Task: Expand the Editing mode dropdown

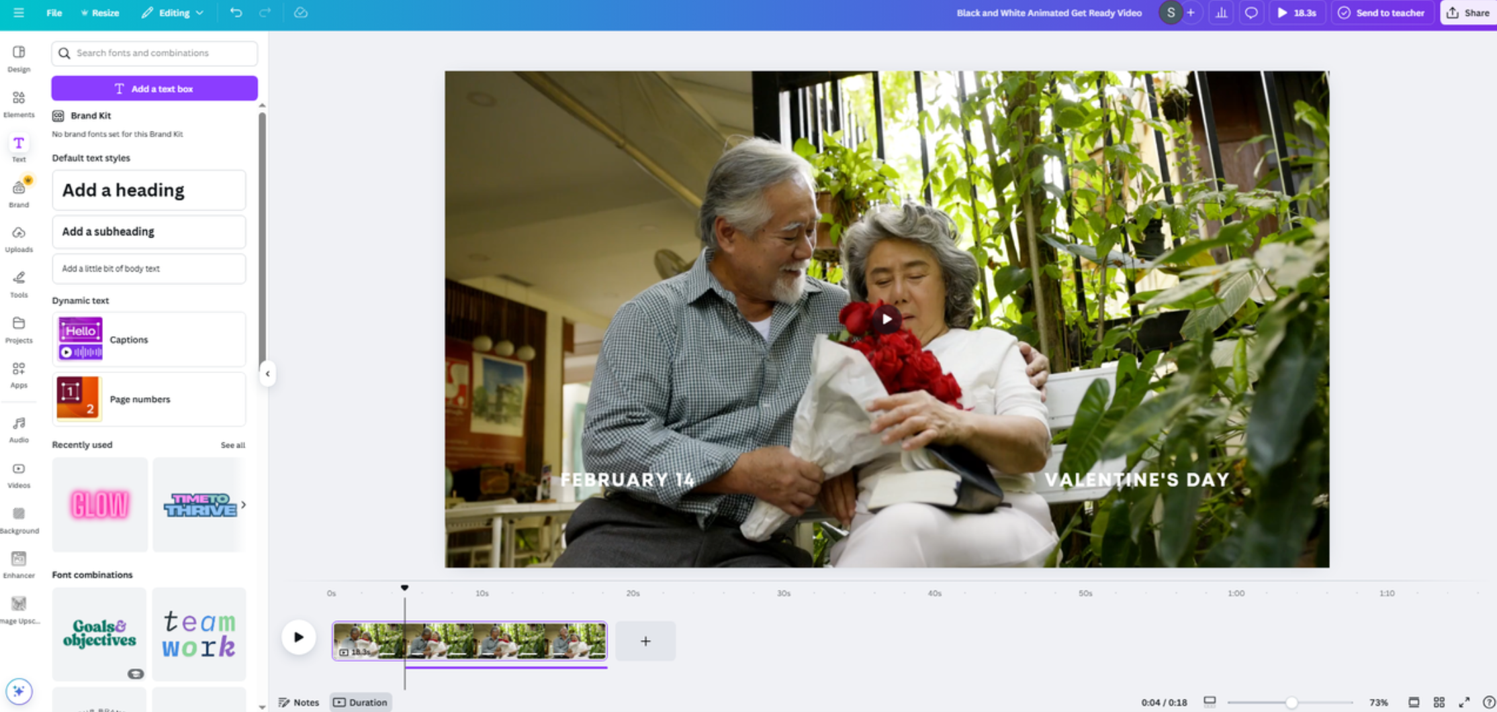Action: [173, 12]
